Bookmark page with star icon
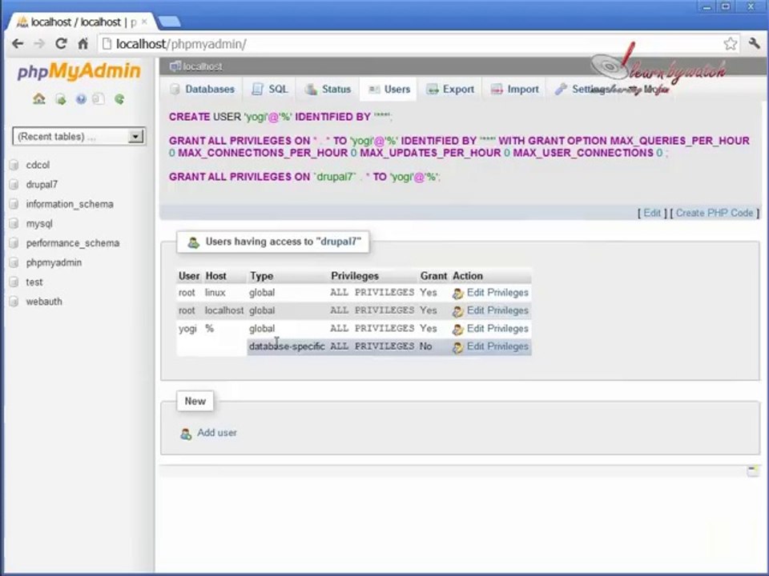This screenshot has height=576, width=769. (731, 43)
